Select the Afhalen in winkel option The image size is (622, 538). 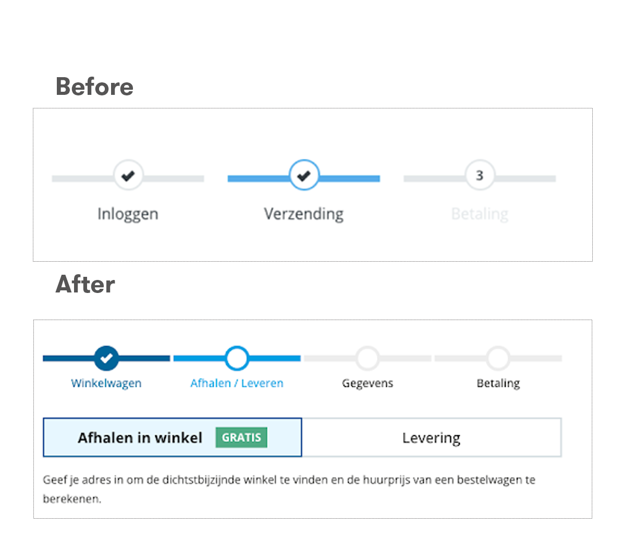[x=173, y=437]
